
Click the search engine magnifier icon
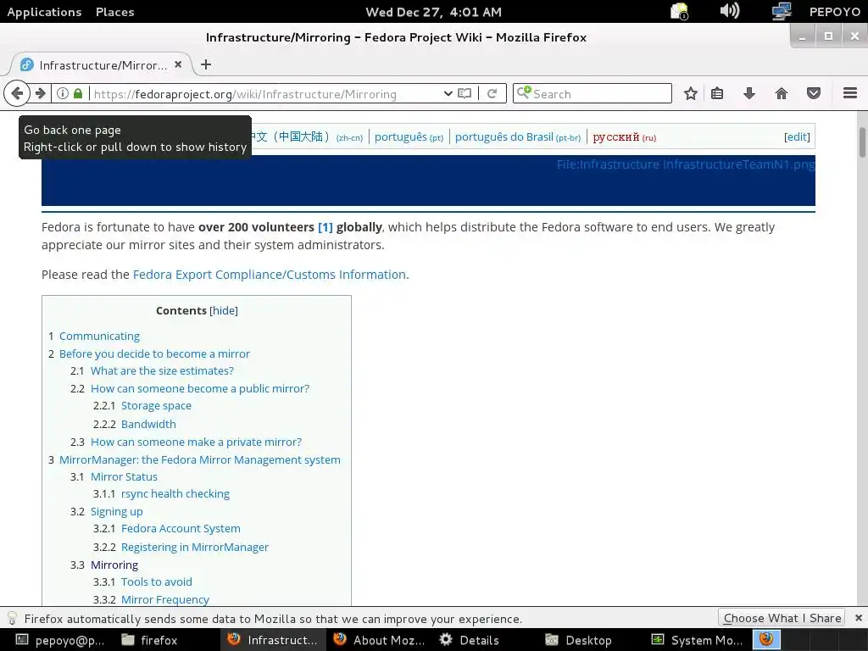524,93
